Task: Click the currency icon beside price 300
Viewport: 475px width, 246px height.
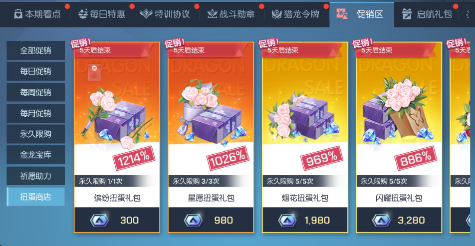Action: pyautogui.click(x=99, y=220)
